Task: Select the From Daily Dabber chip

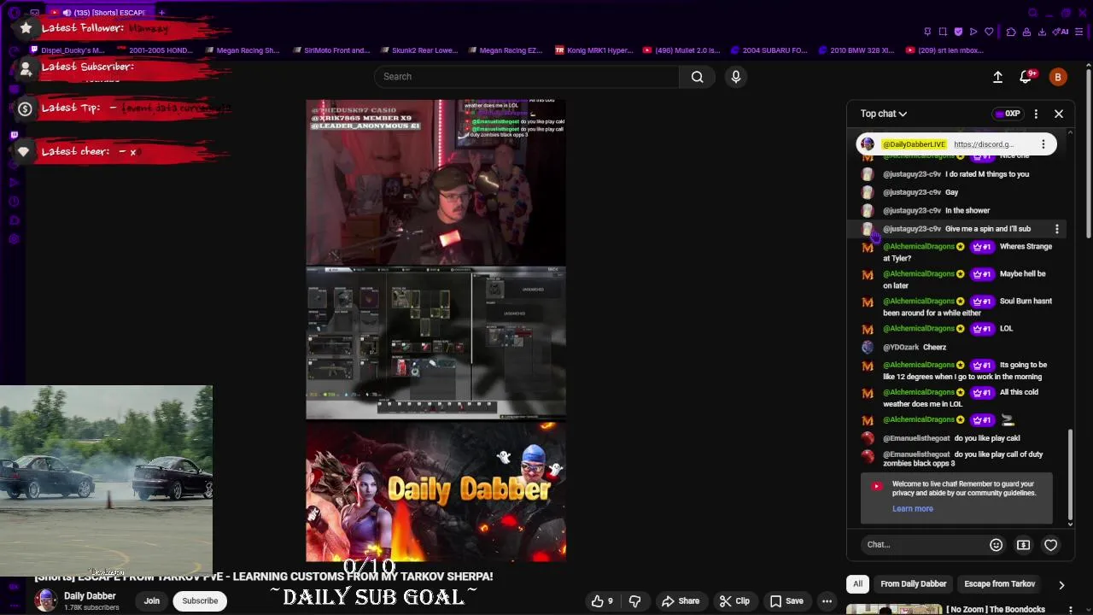Action: click(x=914, y=584)
